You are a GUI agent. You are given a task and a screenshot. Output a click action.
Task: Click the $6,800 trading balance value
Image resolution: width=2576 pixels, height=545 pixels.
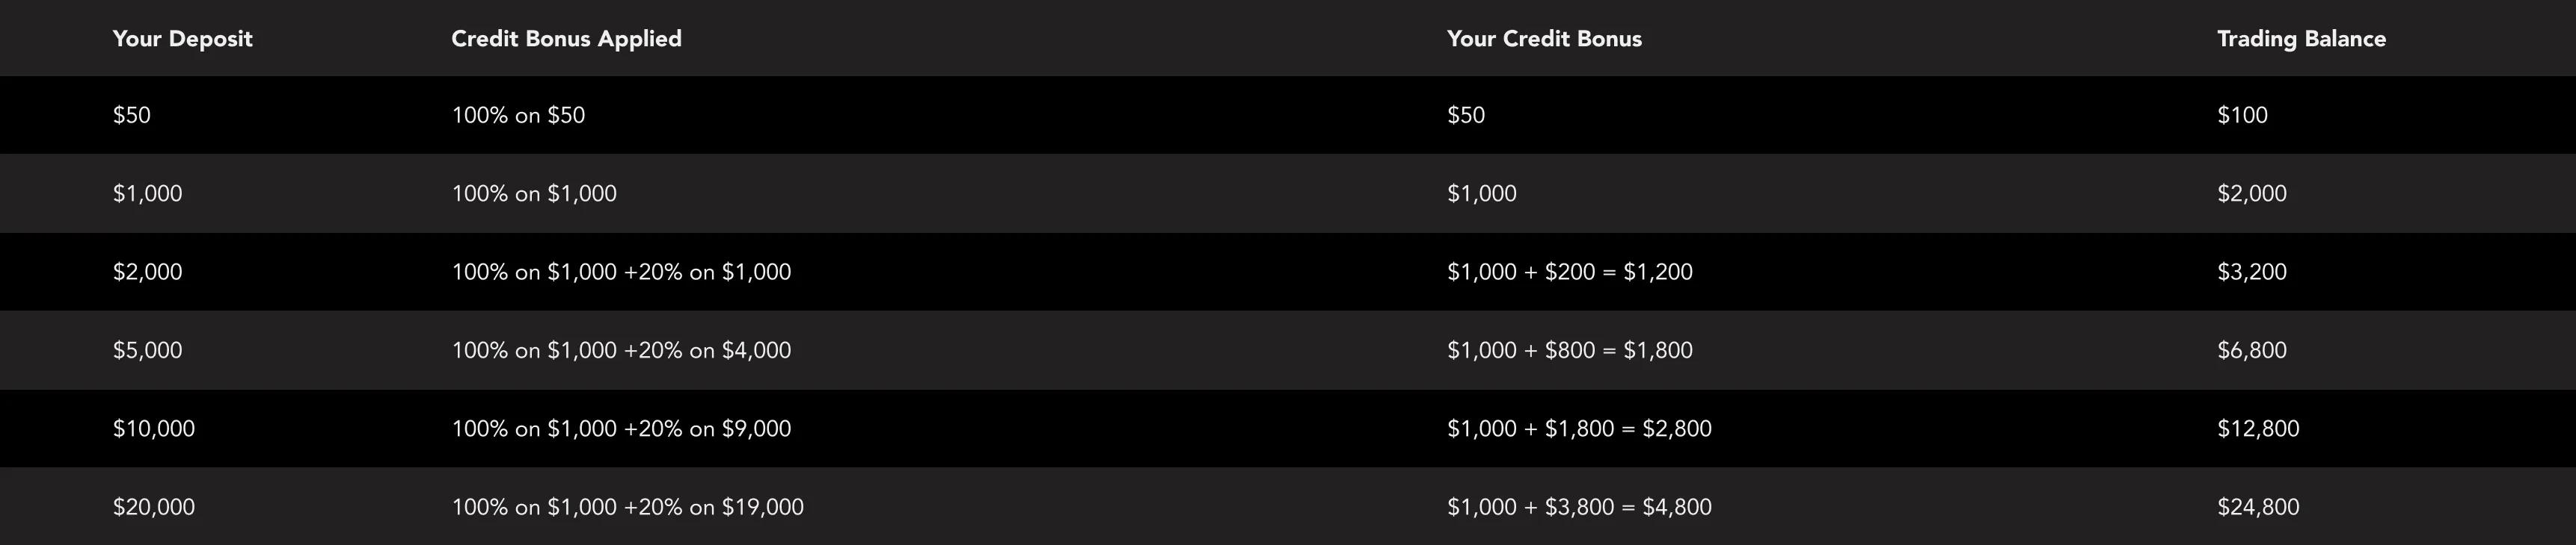pos(2251,350)
